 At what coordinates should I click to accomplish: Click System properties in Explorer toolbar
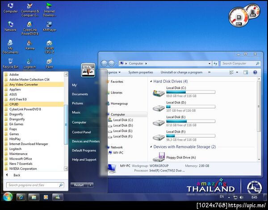(x=141, y=72)
